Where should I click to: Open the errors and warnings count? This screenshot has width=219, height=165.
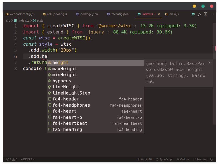12,159
